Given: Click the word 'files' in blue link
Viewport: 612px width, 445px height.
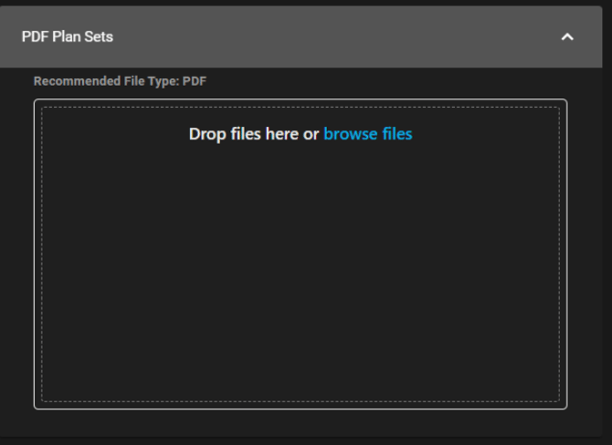Looking at the screenshot, I should 397,134.
